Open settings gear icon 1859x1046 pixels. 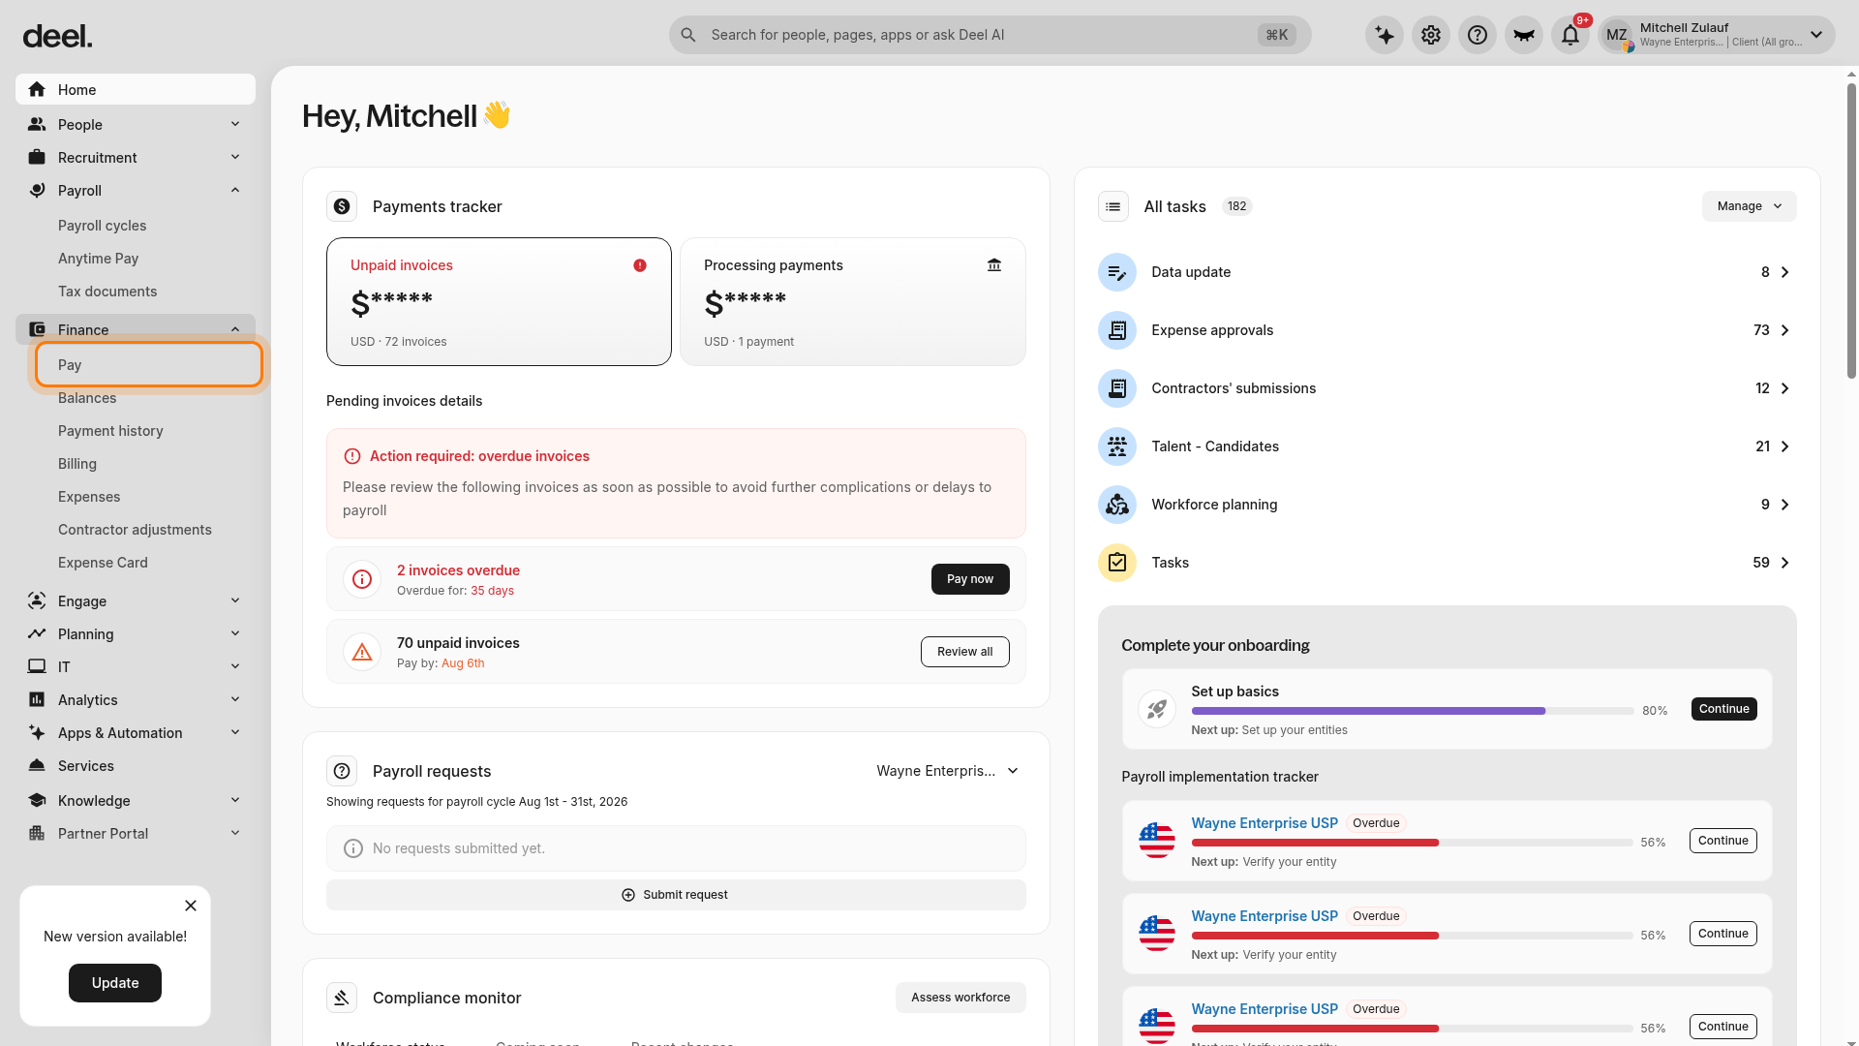1431,35
